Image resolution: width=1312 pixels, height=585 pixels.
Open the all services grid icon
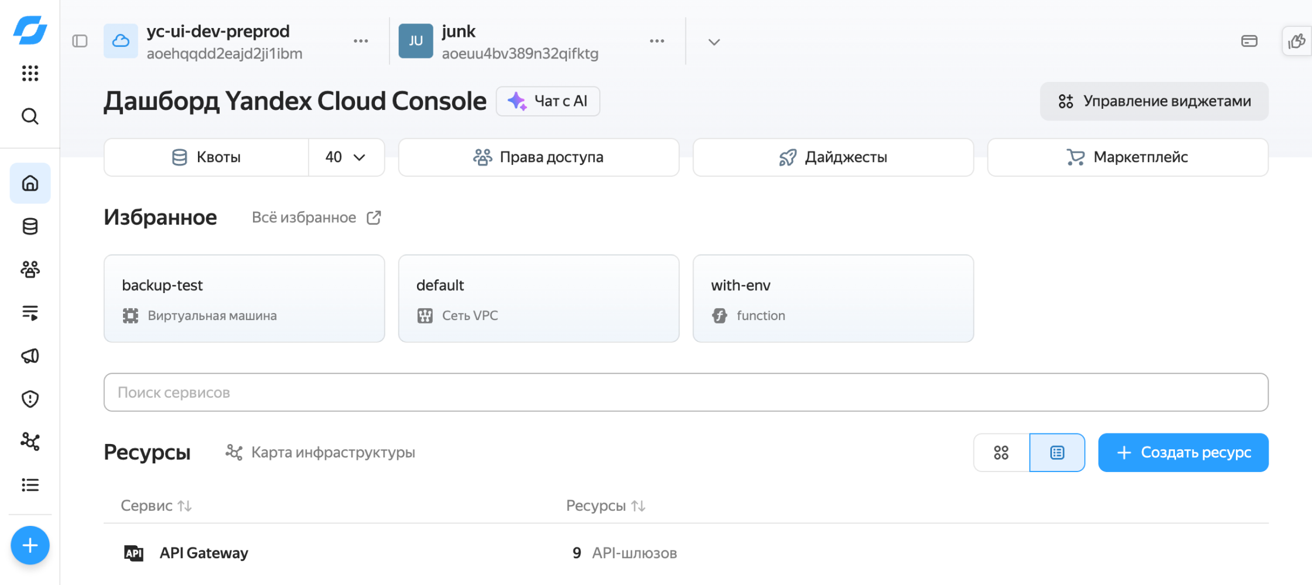30,73
